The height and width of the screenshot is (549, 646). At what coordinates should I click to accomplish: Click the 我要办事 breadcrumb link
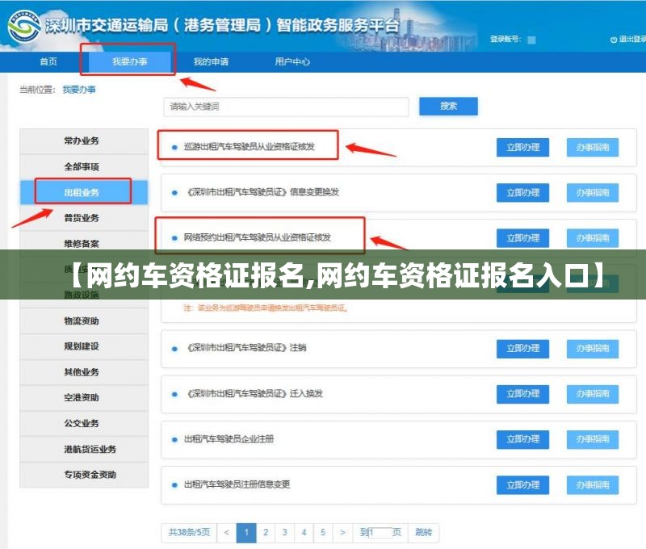(x=79, y=90)
